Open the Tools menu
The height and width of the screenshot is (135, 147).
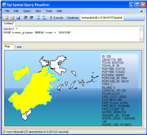point(49,11)
